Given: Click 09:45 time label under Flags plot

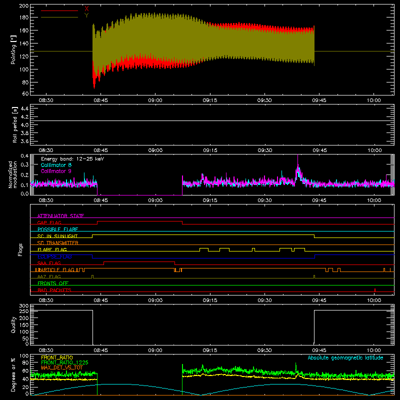Looking at the screenshot, I should click(319, 300).
